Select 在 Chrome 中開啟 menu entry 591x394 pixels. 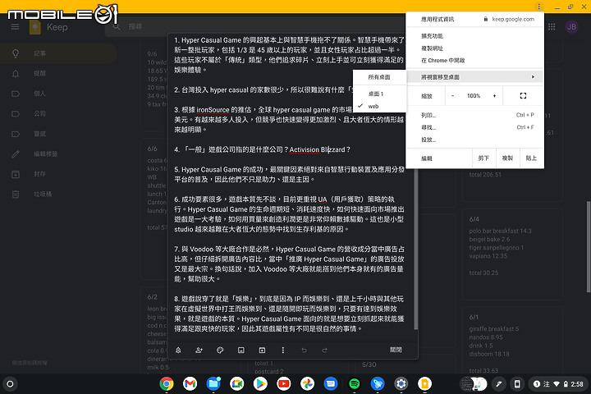[475, 60]
